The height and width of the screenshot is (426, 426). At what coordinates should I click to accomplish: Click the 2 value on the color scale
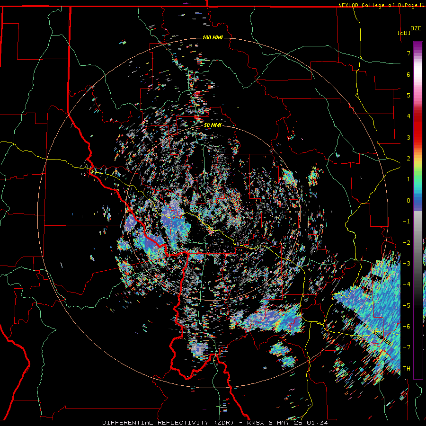coord(408,158)
